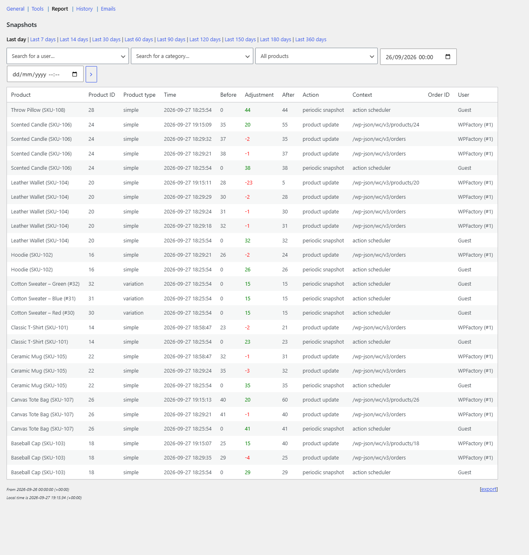The image size is (529, 555).
Task: Open the 'Search for a user' dropdown
Action: click(x=68, y=56)
